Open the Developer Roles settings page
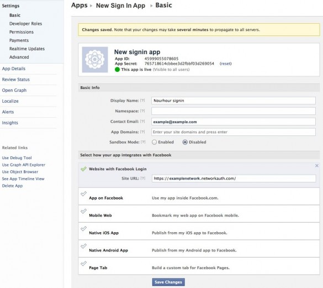Image resolution: width=323 pixels, height=288 pixels. (25, 24)
